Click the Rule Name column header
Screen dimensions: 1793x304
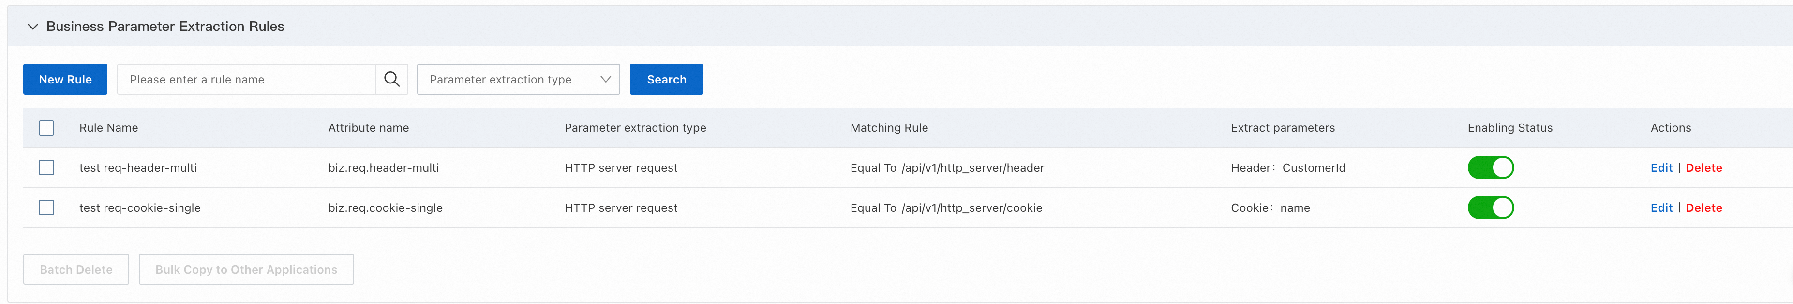coord(108,128)
